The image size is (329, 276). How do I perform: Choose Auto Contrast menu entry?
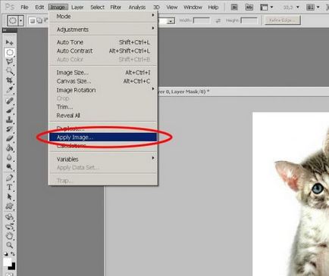tap(103, 51)
